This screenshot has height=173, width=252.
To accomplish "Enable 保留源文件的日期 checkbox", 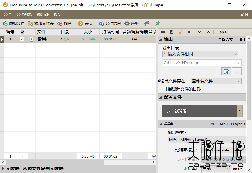I will pos(165,89).
